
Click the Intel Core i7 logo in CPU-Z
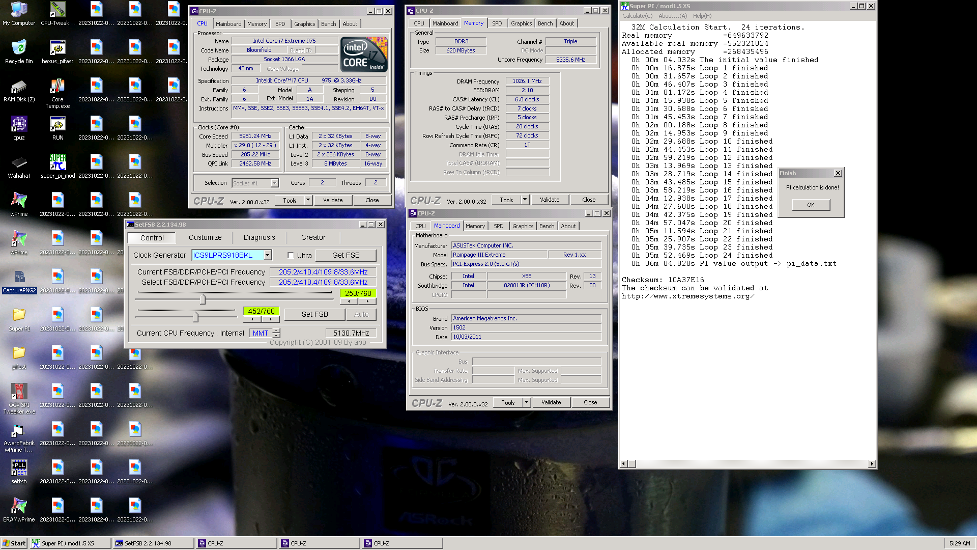pyautogui.click(x=364, y=54)
